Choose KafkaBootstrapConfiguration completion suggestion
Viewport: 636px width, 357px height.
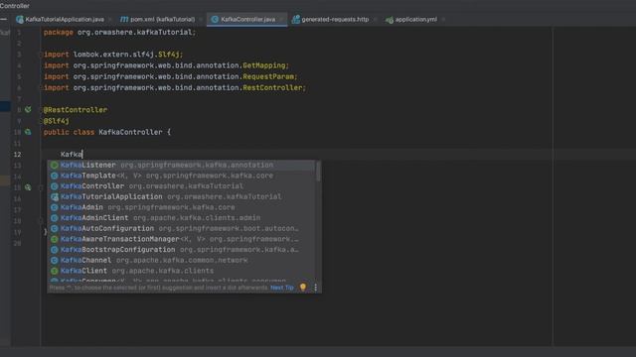(181, 250)
